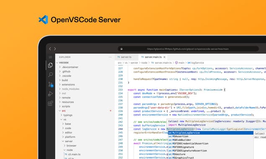
Task: Click the VS Code logo beside OpenVSCode Server
Action: point(43,20)
